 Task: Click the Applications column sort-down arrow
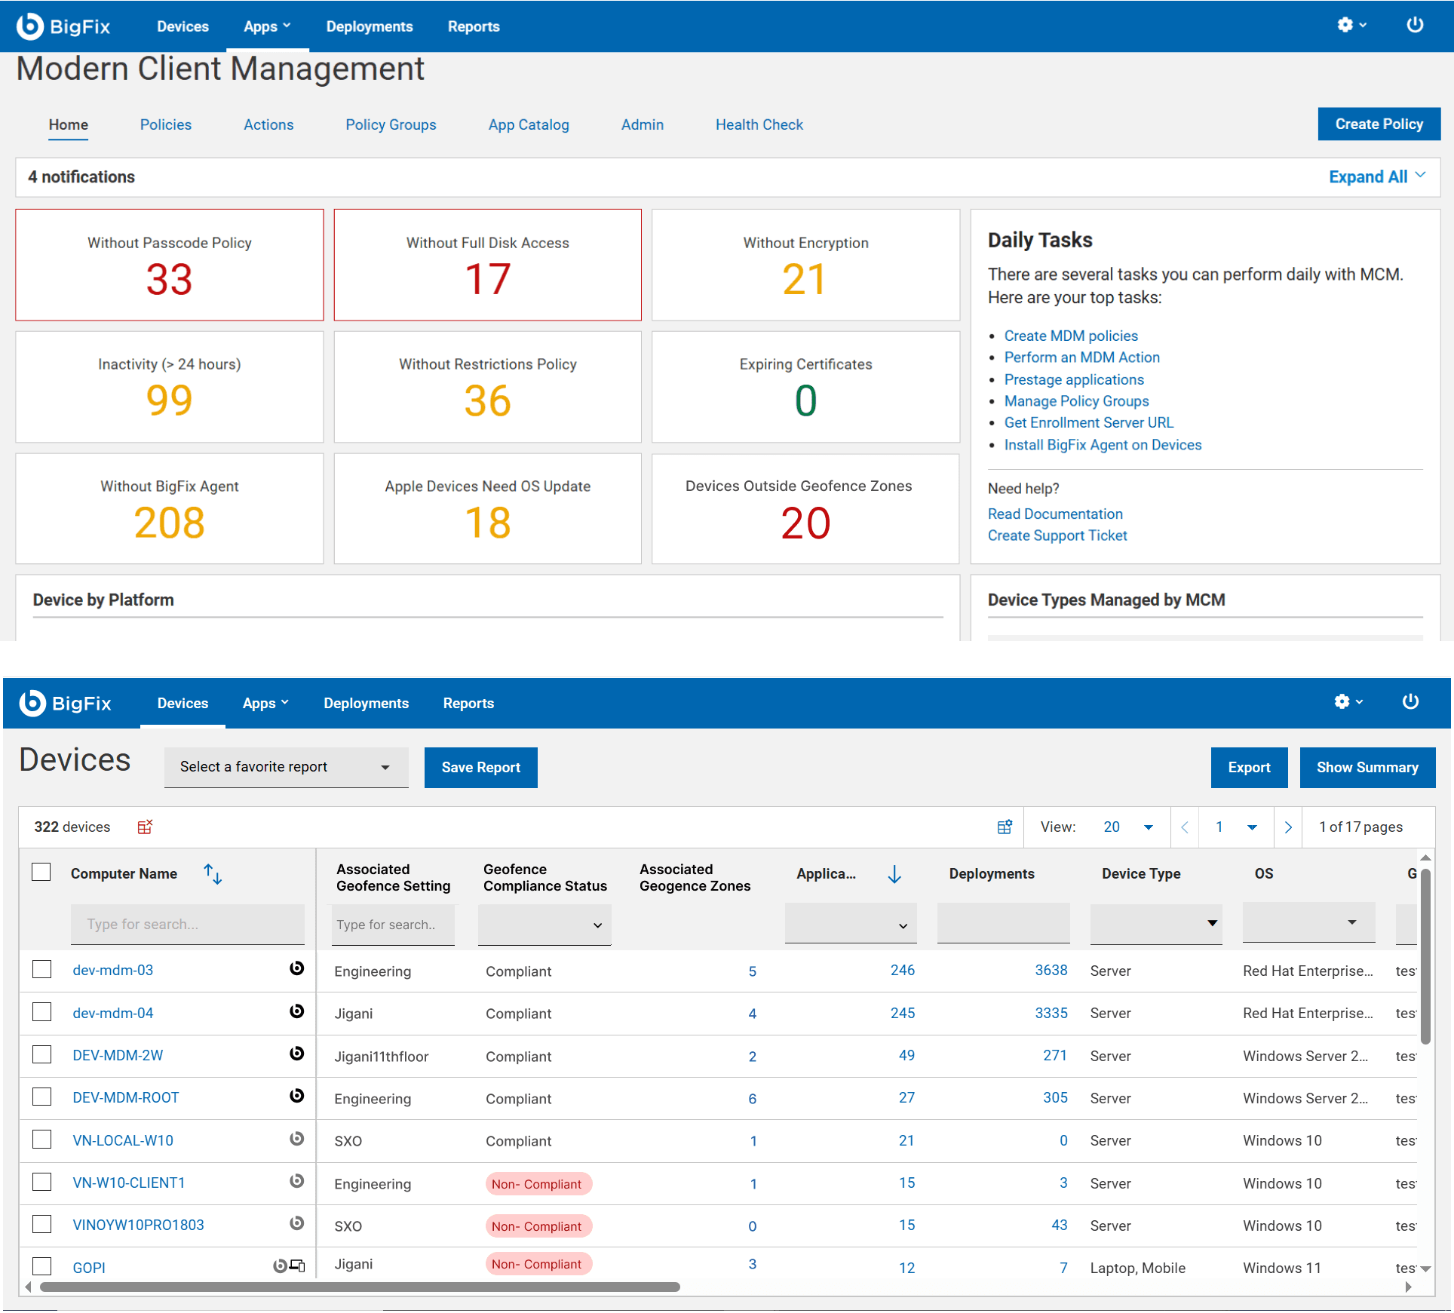coord(894,874)
